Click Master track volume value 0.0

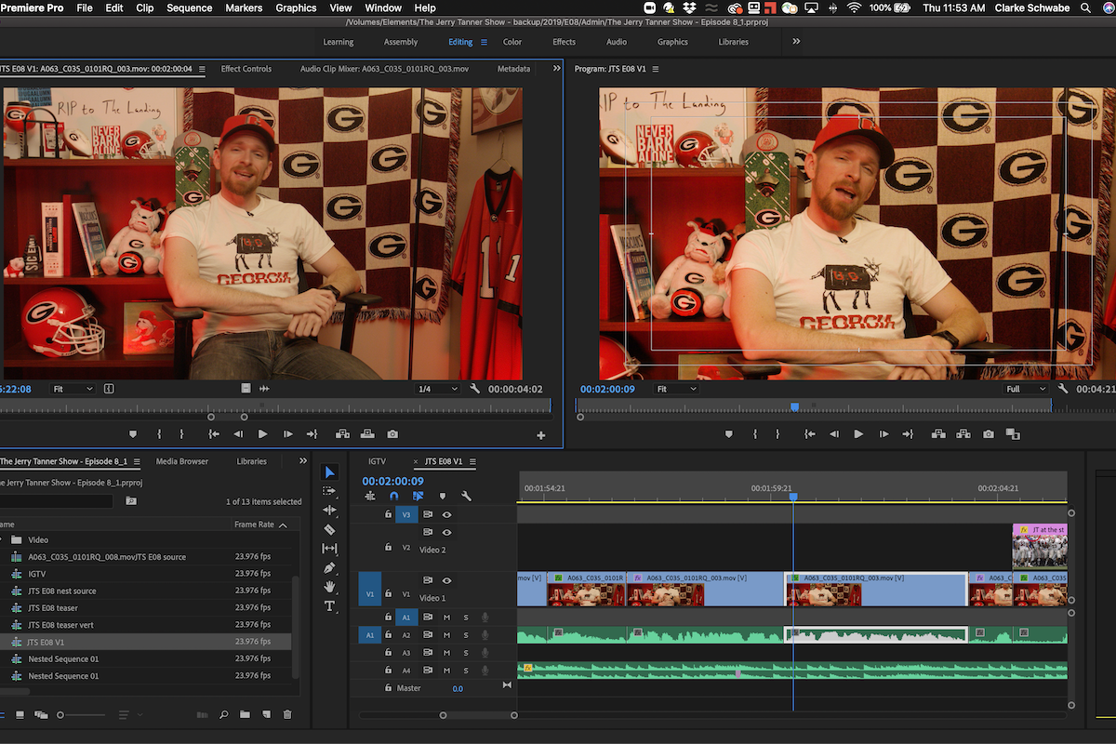(x=458, y=688)
